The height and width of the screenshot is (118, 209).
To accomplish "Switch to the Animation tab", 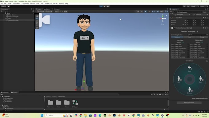I will click(x=5, y=92).
